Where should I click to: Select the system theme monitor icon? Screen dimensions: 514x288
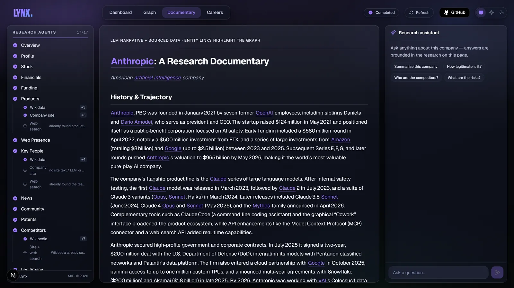[481, 12]
